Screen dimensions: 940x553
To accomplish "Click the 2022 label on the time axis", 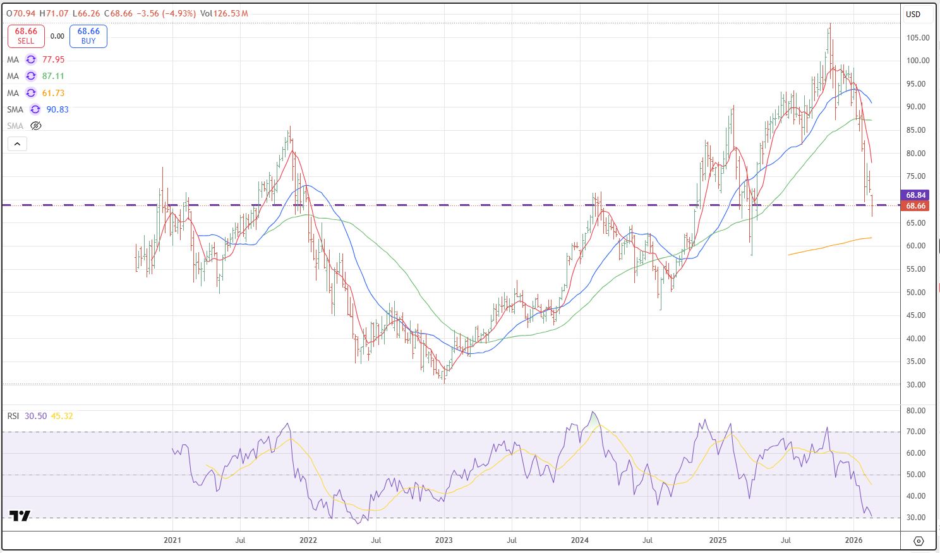I will (x=308, y=540).
